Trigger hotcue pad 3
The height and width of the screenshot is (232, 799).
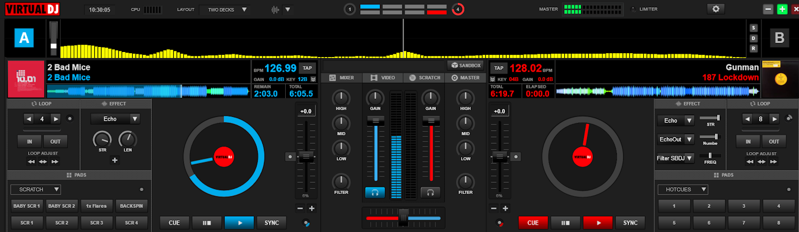pos(744,206)
